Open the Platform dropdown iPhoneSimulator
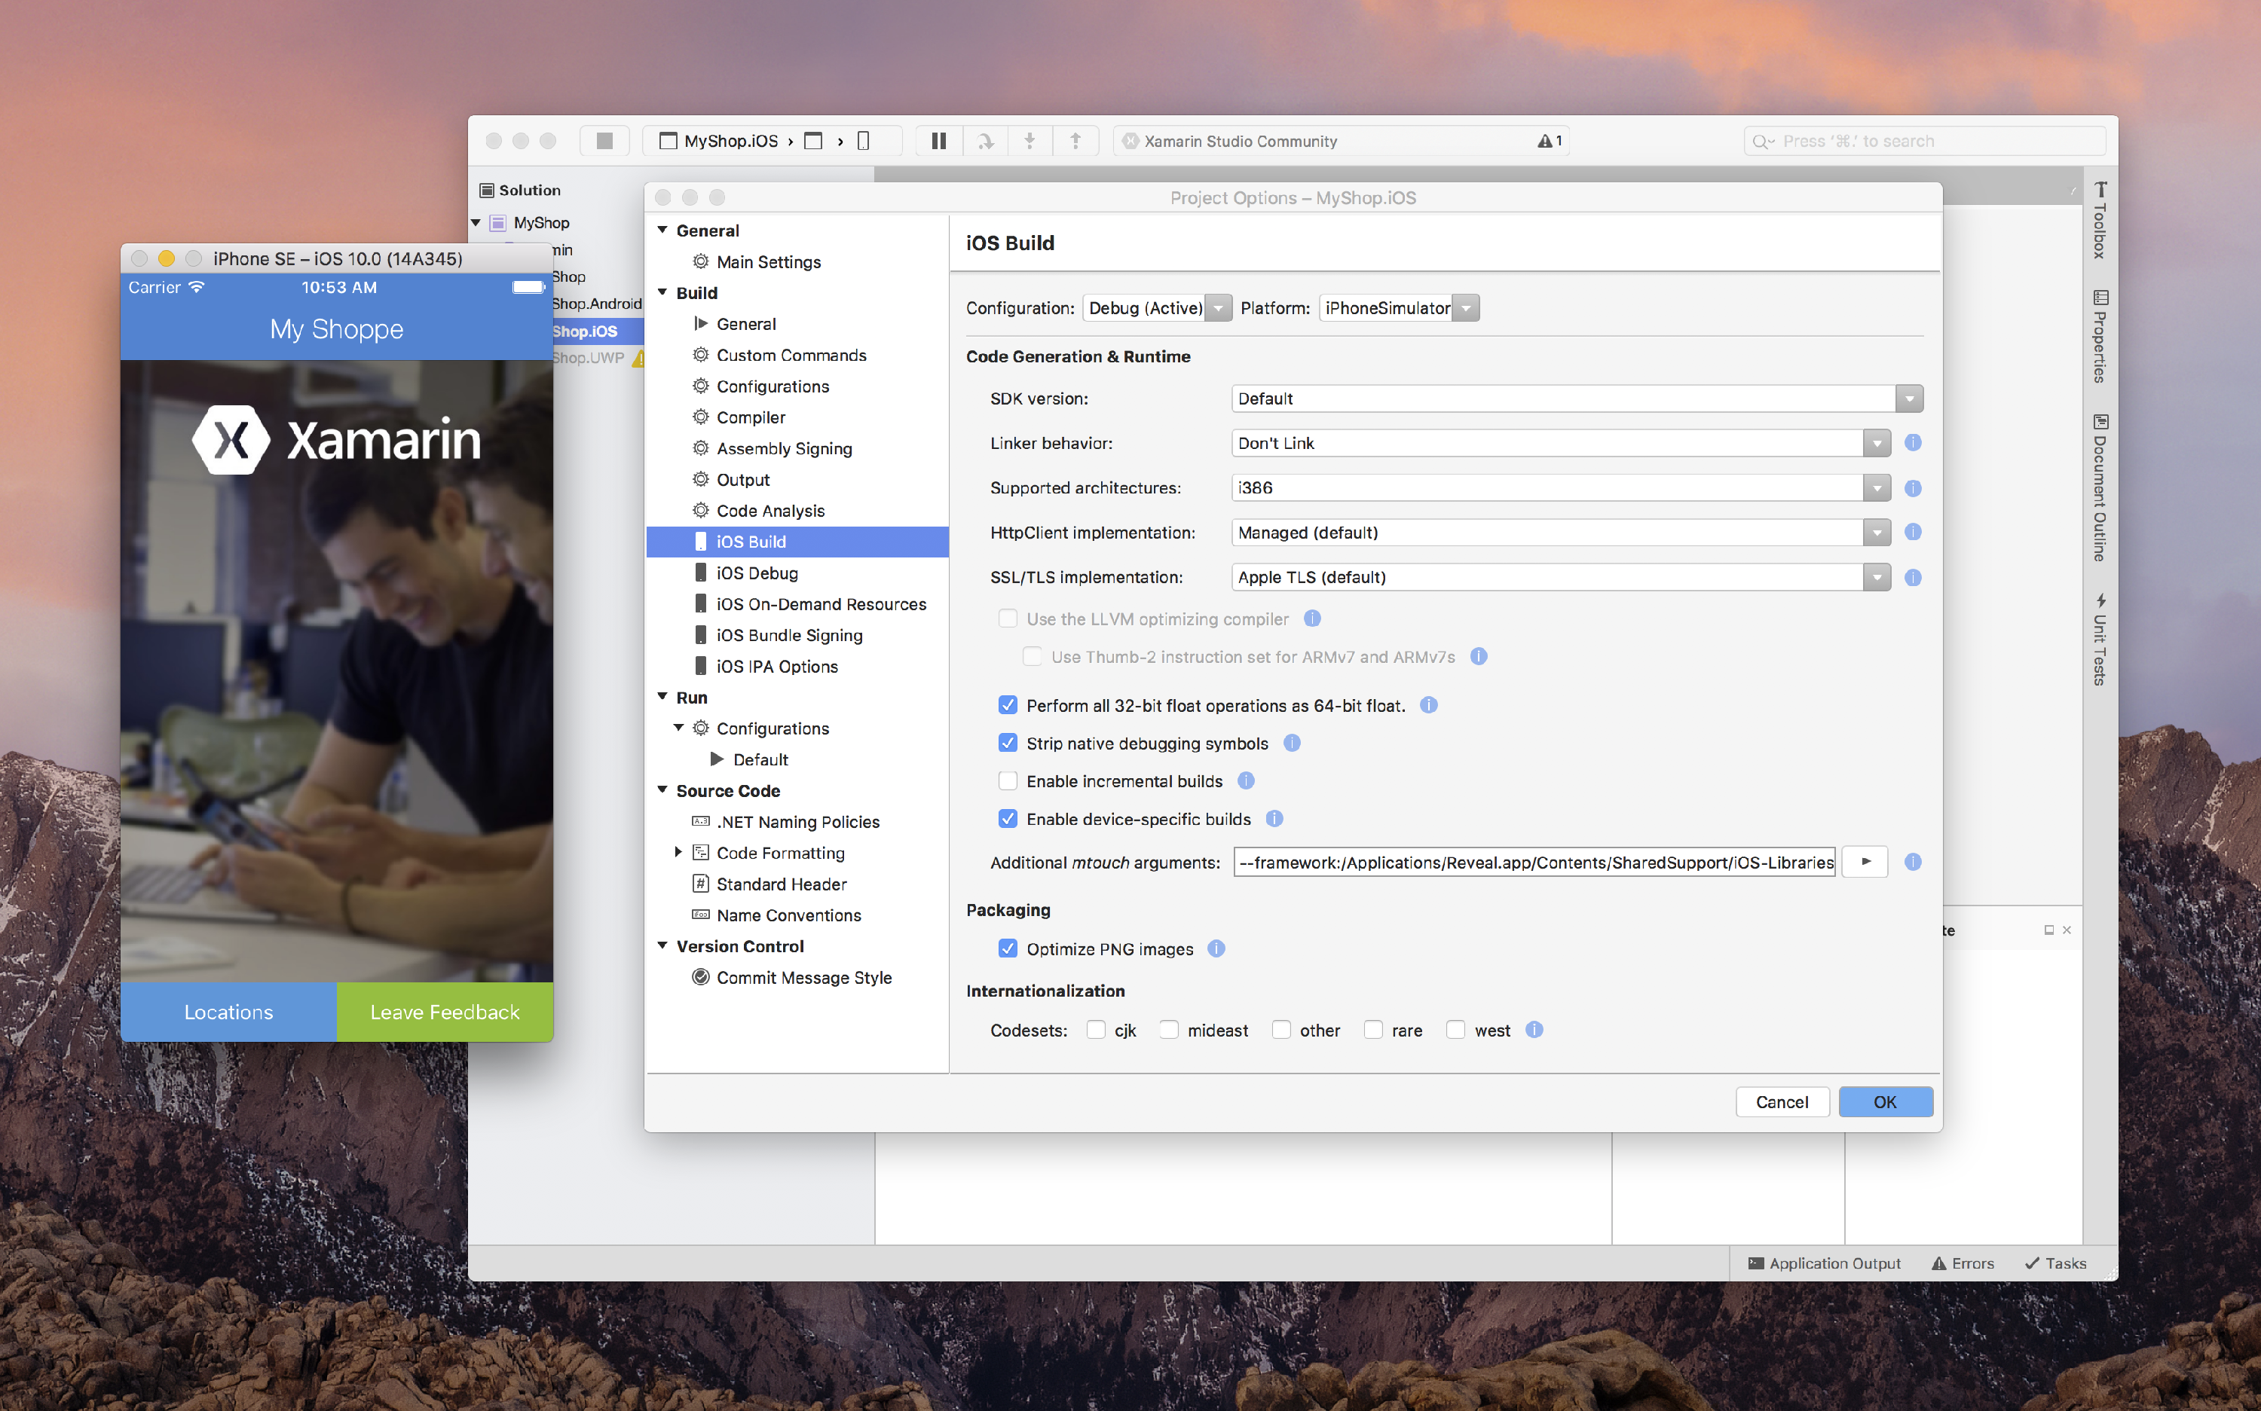This screenshot has width=2261, height=1411. coord(1400,308)
